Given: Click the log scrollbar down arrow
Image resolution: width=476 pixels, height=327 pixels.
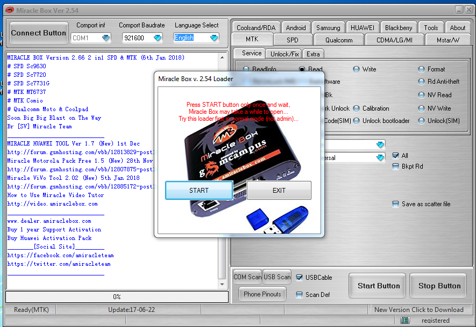Looking at the screenshot, I should 222,284.
